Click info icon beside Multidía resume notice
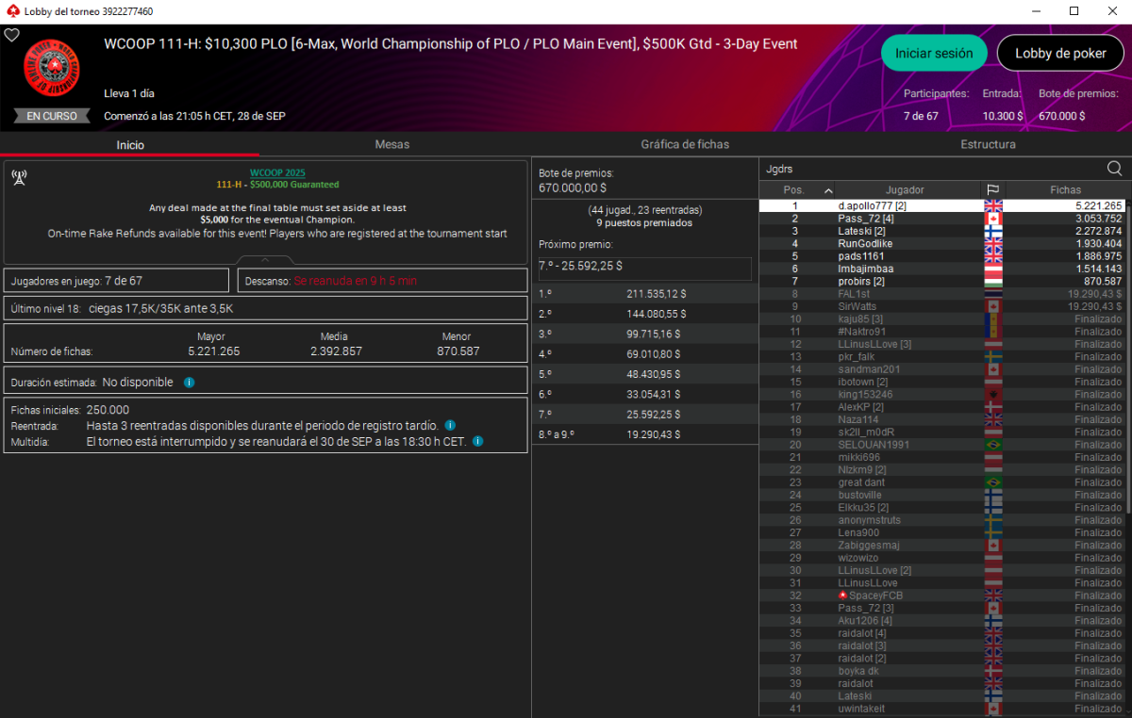Viewport: 1132px width, 718px height. (x=478, y=441)
